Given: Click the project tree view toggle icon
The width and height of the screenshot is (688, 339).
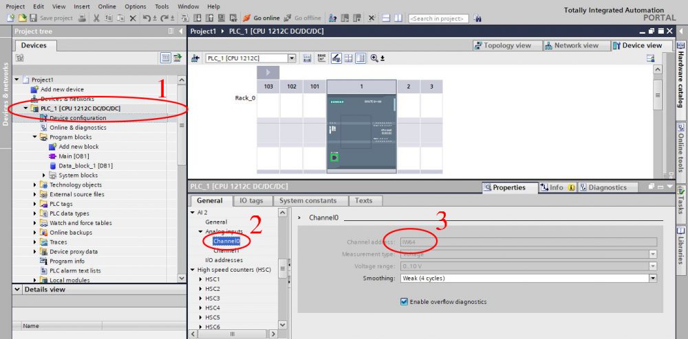Looking at the screenshot, I should coord(165,58).
